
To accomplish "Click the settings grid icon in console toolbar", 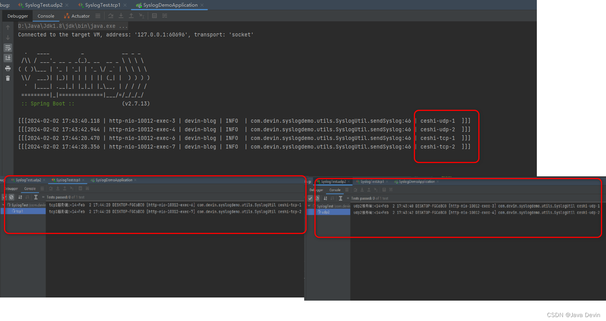I will click(x=154, y=16).
